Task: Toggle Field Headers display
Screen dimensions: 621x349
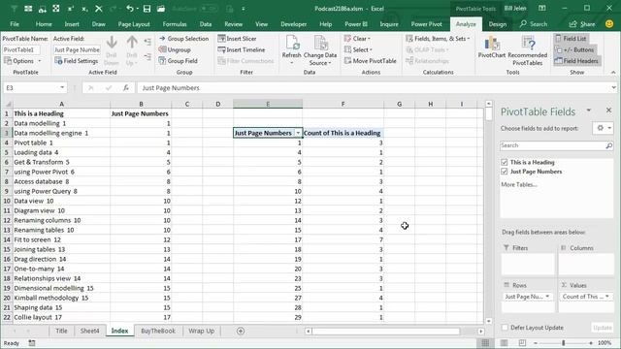Action: point(576,61)
